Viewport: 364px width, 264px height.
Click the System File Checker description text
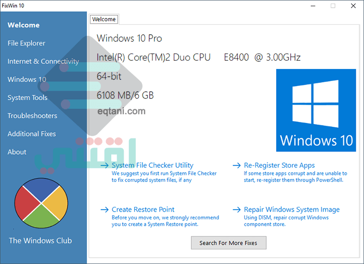[x=164, y=177]
